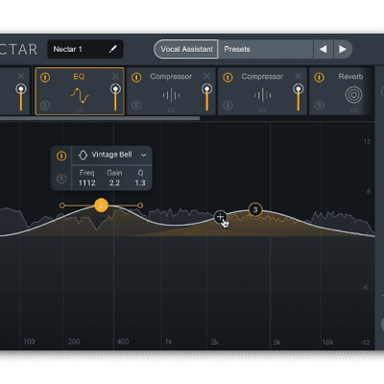Remove the second Compressor module

pos(299,76)
